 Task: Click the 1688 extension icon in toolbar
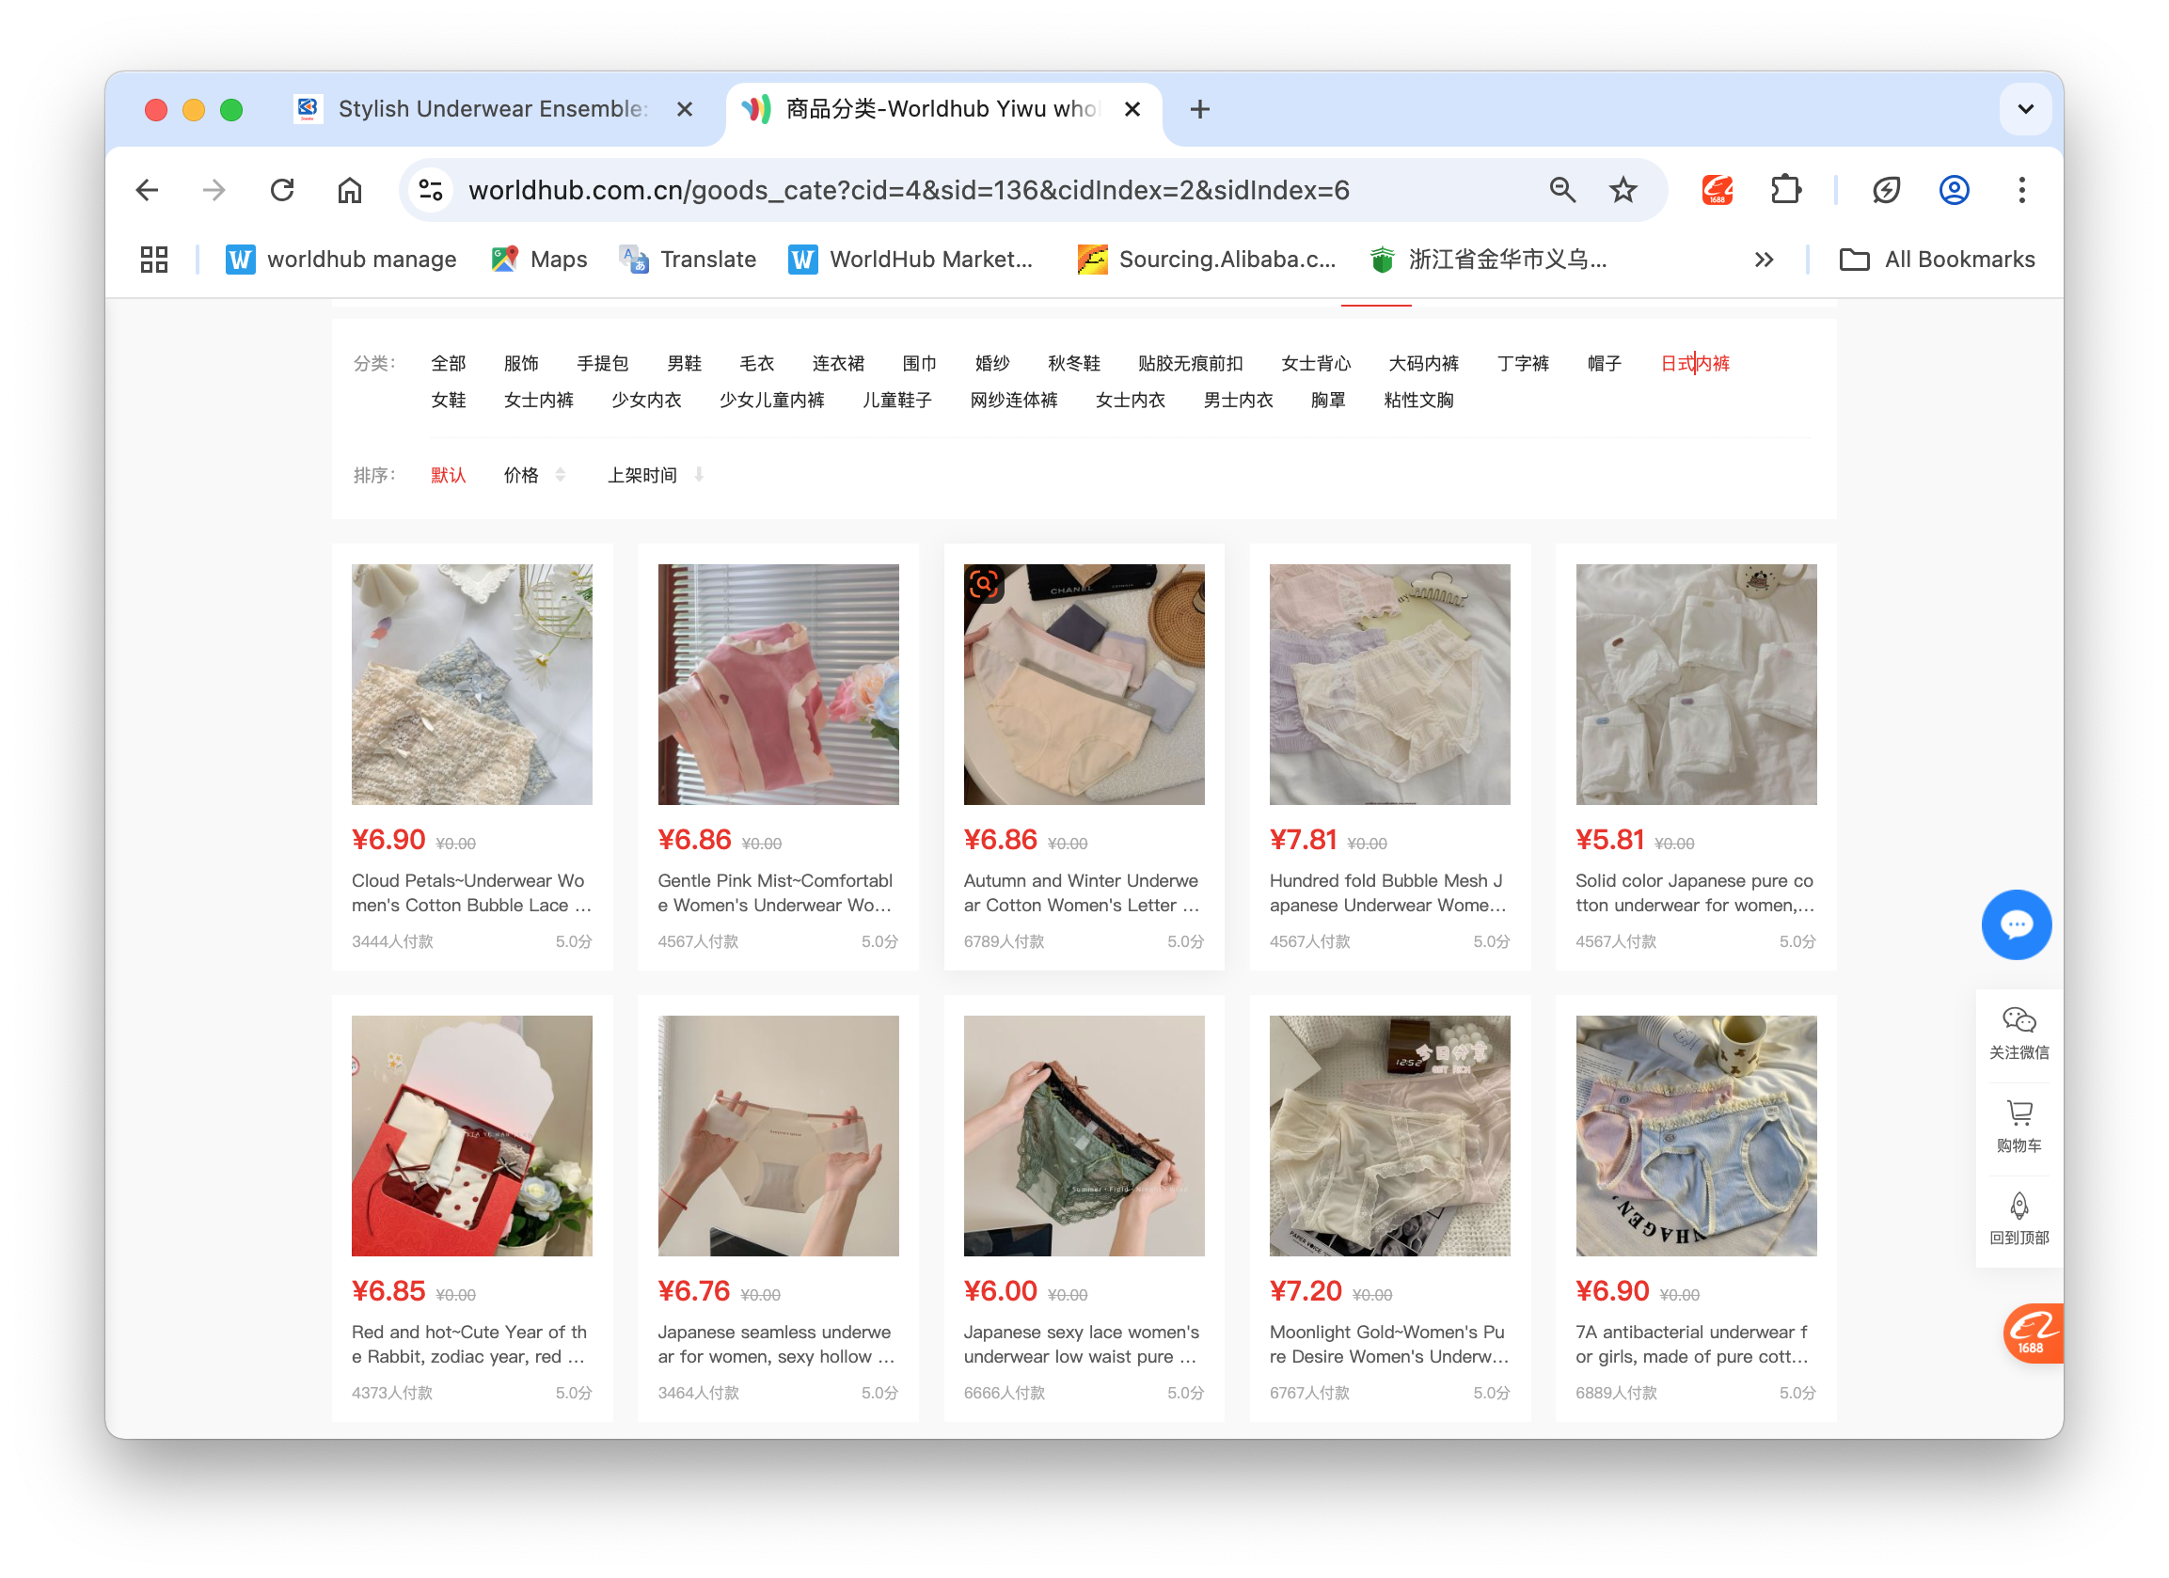tap(1718, 190)
